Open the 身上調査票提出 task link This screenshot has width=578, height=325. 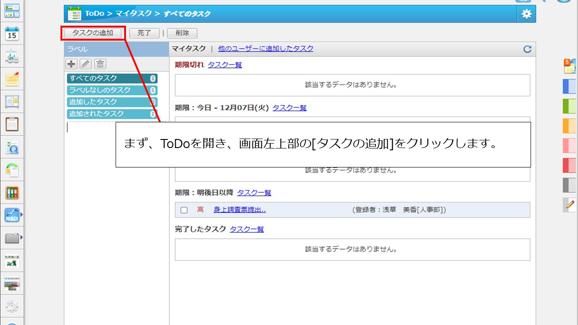pyautogui.click(x=239, y=210)
